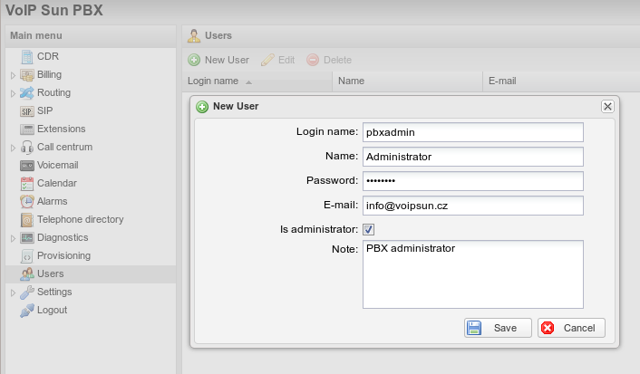Image resolution: width=640 pixels, height=374 pixels.
Task: Click the Diagnostics monitor icon
Action: (27, 238)
